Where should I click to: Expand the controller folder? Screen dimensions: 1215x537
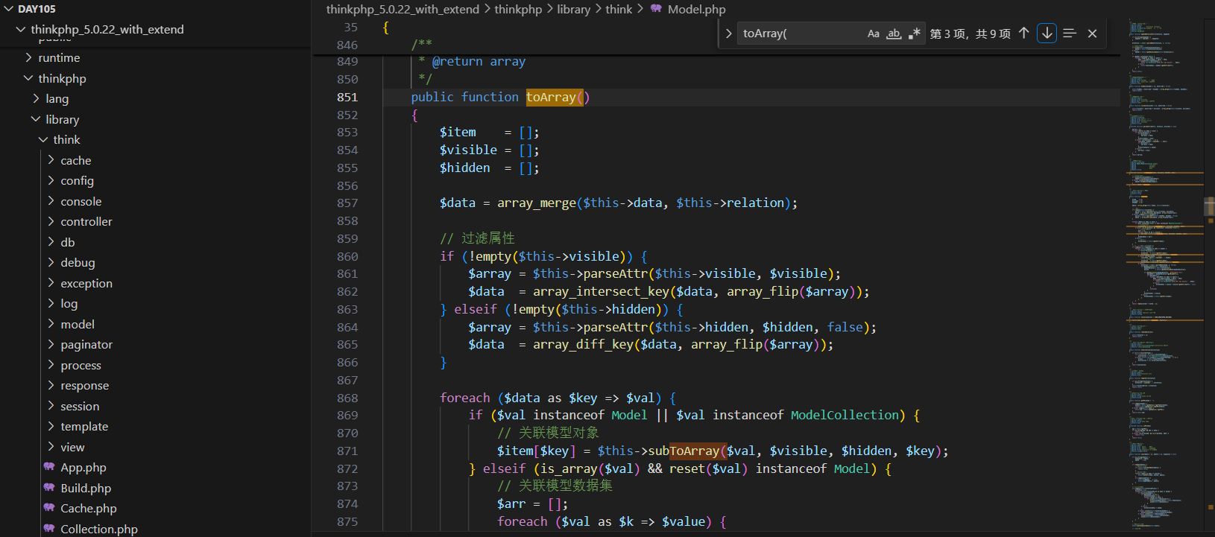tap(86, 222)
